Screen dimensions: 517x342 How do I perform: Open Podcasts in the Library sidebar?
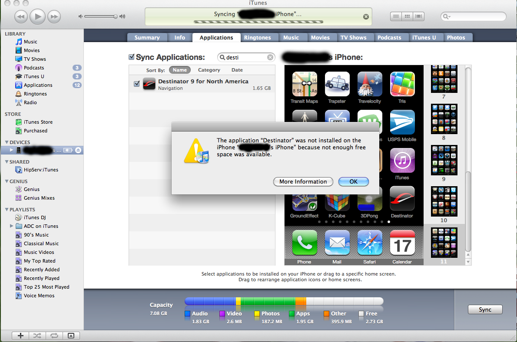point(33,68)
